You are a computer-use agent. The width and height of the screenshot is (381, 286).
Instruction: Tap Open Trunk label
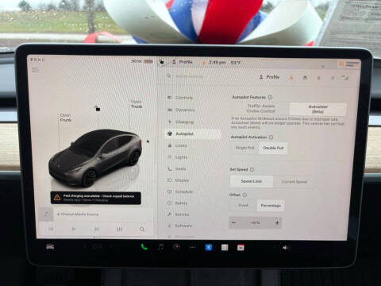click(x=137, y=104)
